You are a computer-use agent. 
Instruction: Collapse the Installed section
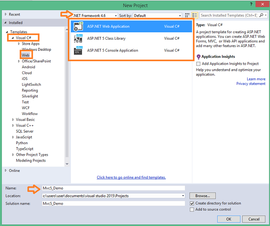pyautogui.click(x=5, y=23)
